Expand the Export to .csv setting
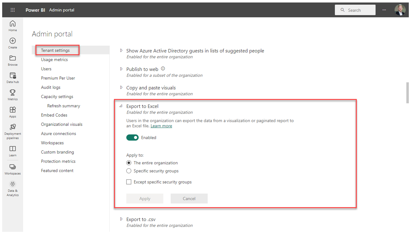Viewport: 411px width, 234px height. (x=121, y=219)
